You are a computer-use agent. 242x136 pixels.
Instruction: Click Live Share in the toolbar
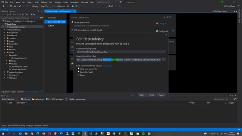(230, 6)
